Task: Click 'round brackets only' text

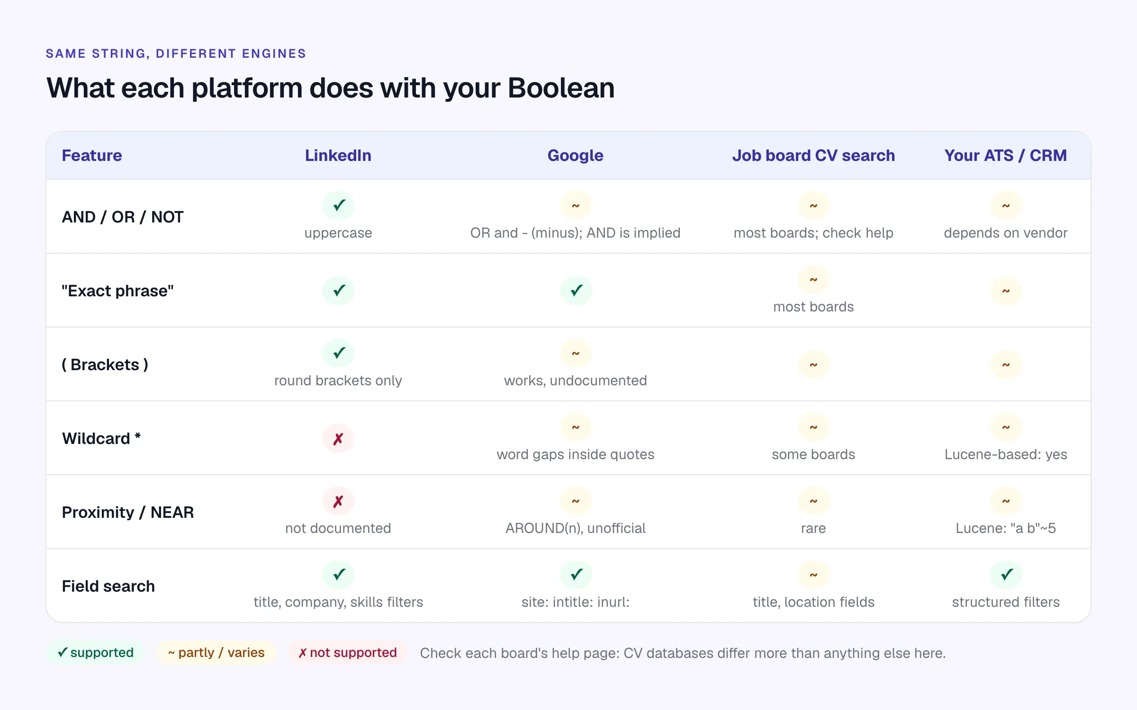Action: coord(338,381)
